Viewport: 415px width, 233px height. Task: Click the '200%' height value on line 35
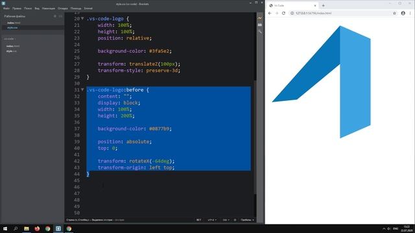126,116
